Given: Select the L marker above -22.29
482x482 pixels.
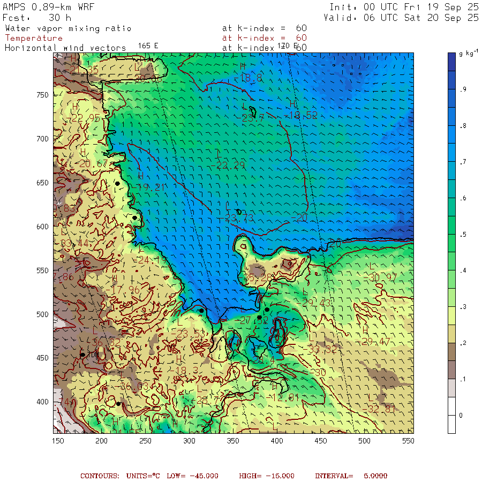Looking at the screenshot, I should click(x=219, y=153).
